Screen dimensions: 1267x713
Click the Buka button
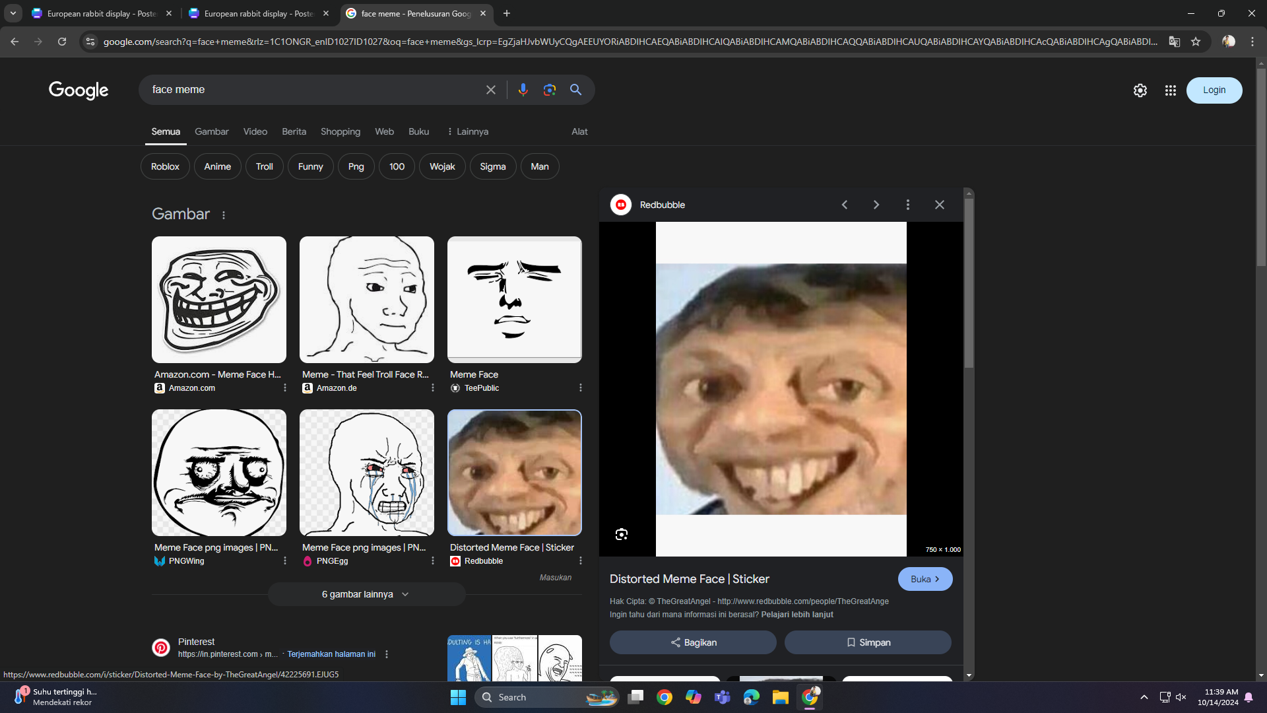[925, 579]
